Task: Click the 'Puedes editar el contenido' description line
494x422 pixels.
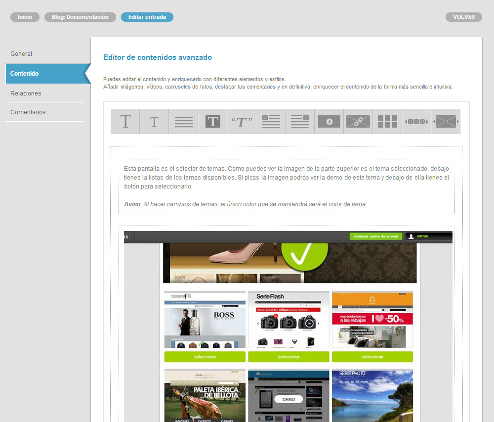Action: [194, 79]
